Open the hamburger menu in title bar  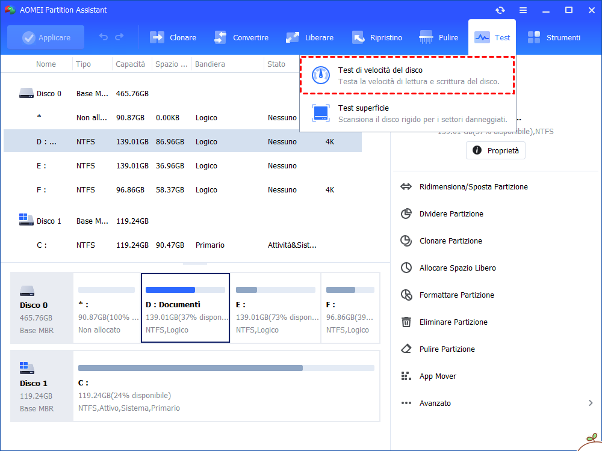tap(523, 10)
